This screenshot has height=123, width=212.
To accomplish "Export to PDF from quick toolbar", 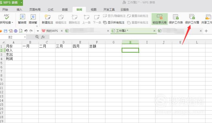I will pyautogui.click(x=11, y=31).
